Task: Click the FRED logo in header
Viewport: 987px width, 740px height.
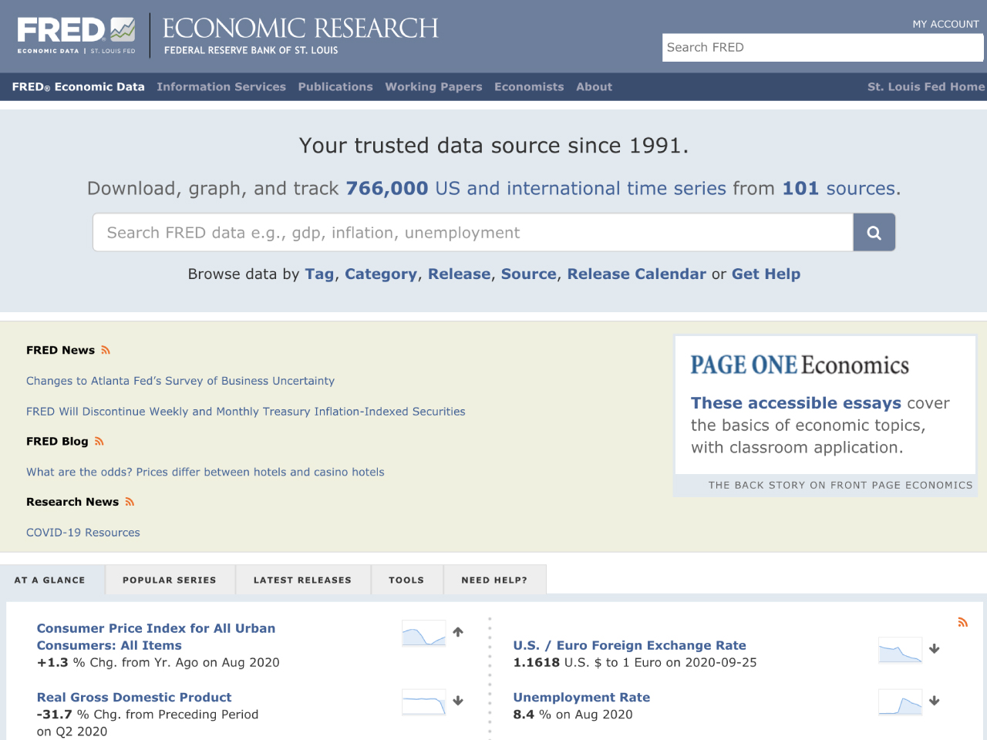Action: 76,35
